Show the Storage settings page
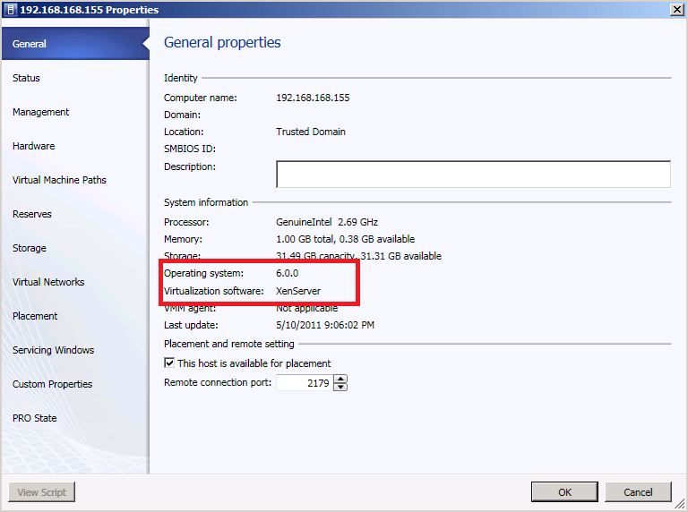The height and width of the screenshot is (512, 688). 30,248
